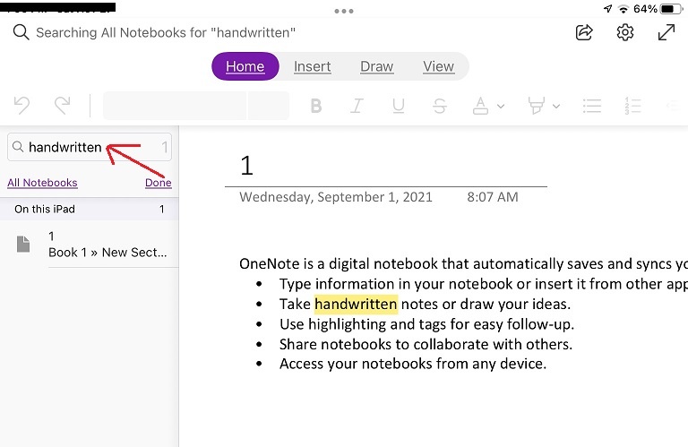The height and width of the screenshot is (447, 688).
Task: Tap the battery indicator in status bar
Action: point(671,9)
